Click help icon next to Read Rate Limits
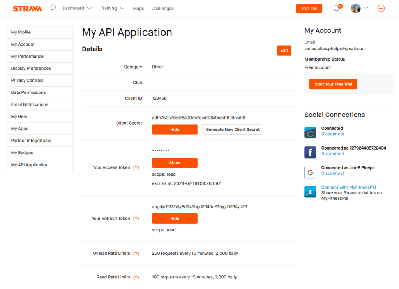Viewport: 399px width, 289px height. point(136,277)
